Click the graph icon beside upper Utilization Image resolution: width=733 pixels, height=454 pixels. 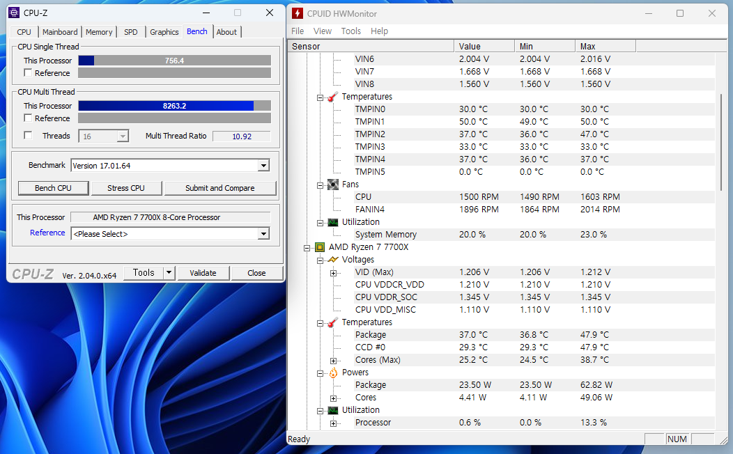point(333,222)
